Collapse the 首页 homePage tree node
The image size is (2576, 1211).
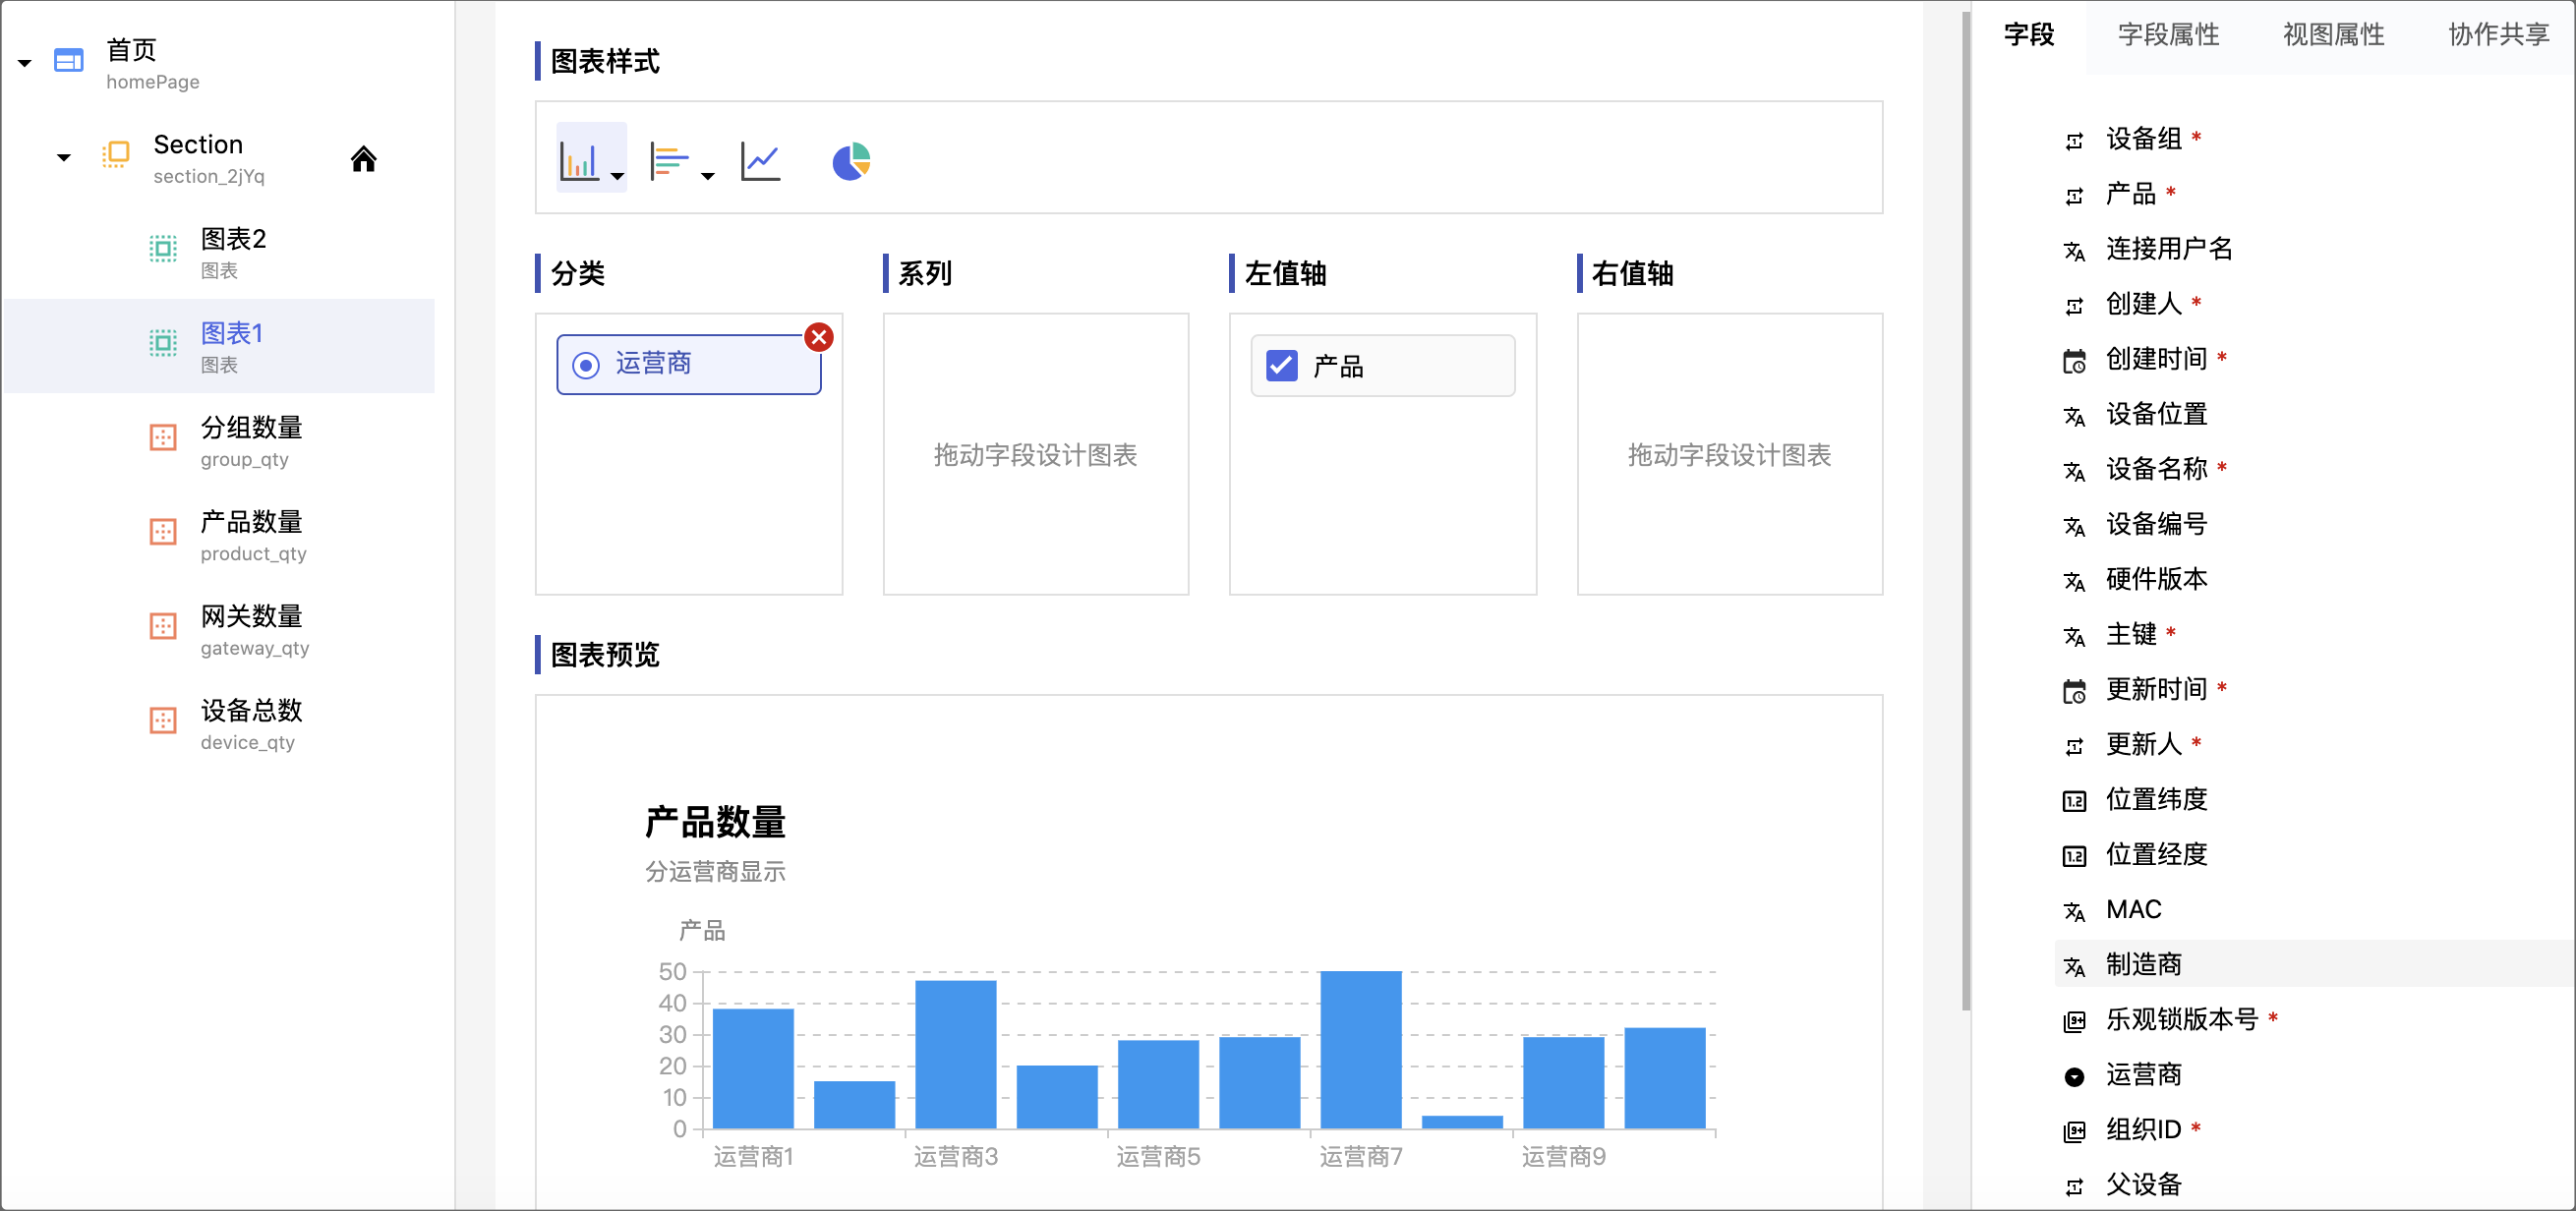[x=25, y=63]
